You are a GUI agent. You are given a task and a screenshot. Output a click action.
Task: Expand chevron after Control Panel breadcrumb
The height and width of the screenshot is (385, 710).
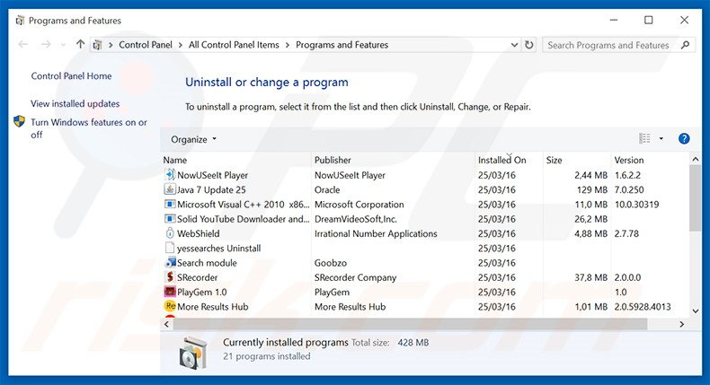[x=181, y=45]
